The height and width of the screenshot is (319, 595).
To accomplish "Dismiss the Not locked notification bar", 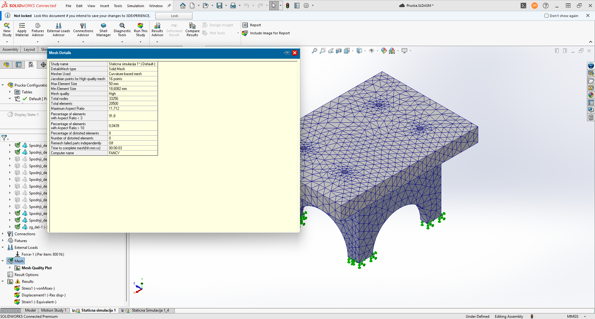I will (588, 15).
